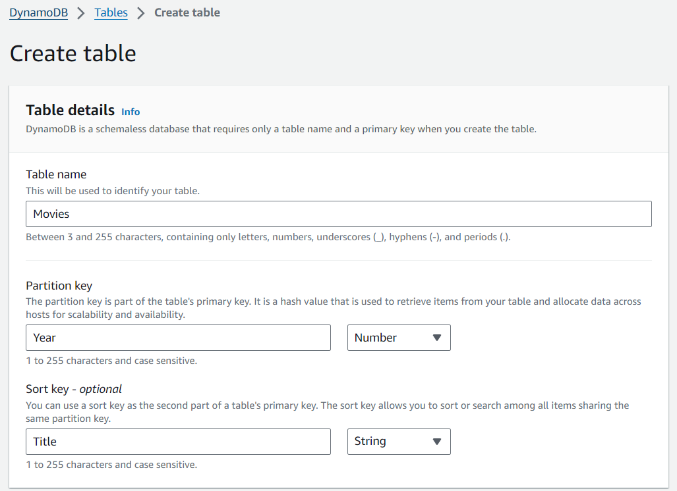Screen dimensions: 677x491
Task: Open the Info link beside Table details
Action: tap(131, 112)
